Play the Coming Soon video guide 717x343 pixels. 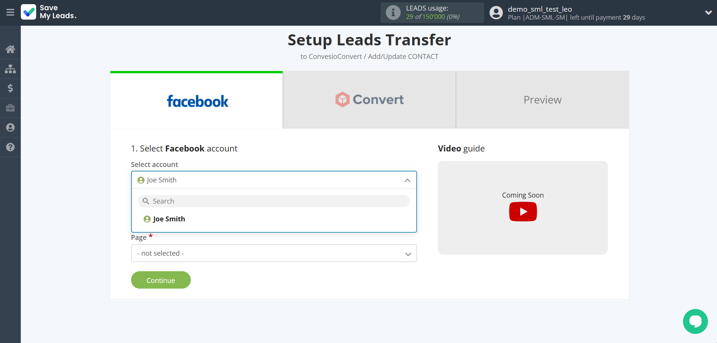(523, 212)
